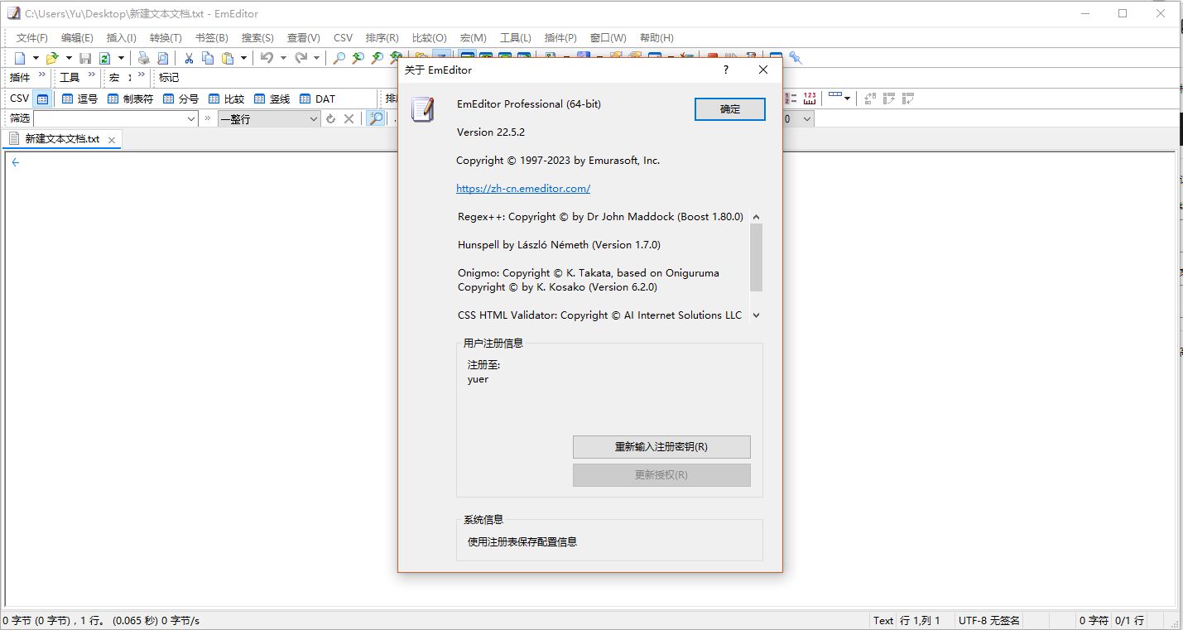Click the Find magnifier icon in toolbar
Screen dimensions: 1183x630
[x=339, y=58]
